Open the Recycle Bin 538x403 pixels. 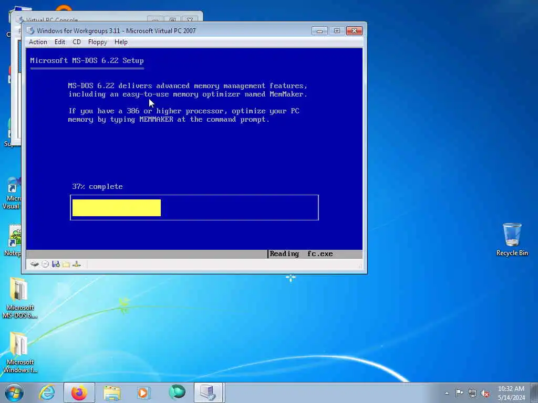[512, 239]
